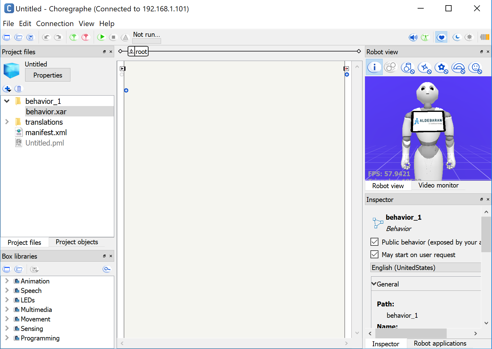The width and height of the screenshot is (492, 349).
Task: Toggle the Autonomous Life heart icon
Action: [x=441, y=37]
